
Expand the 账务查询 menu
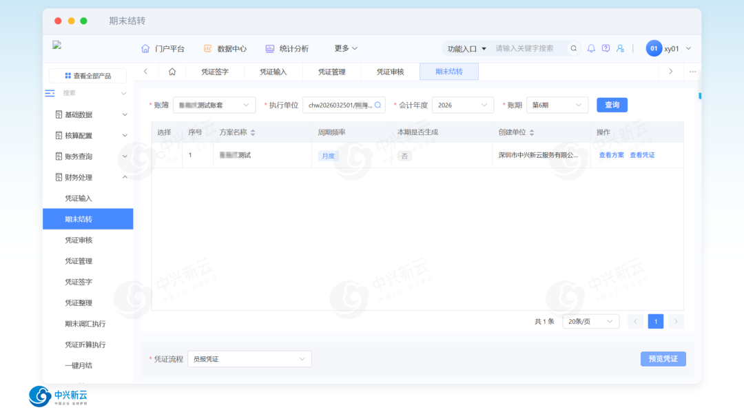(x=125, y=156)
